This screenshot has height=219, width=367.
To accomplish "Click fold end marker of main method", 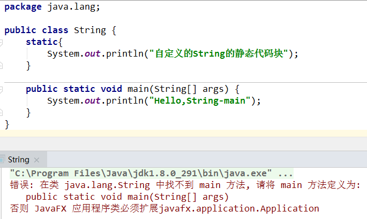I will pos(2,113).
